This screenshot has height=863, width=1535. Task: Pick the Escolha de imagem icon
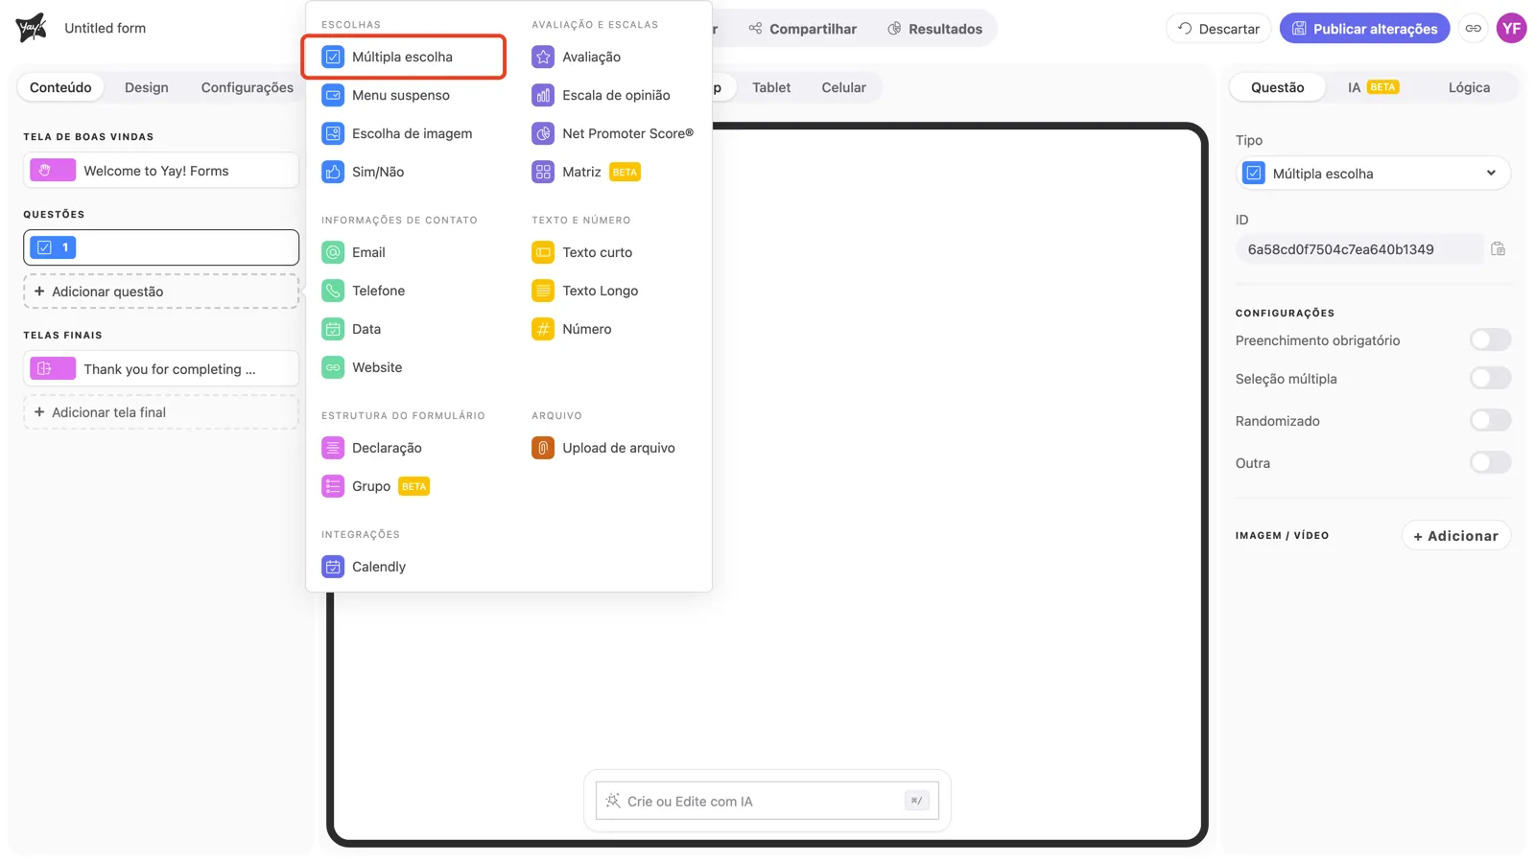click(x=333, y=133)
